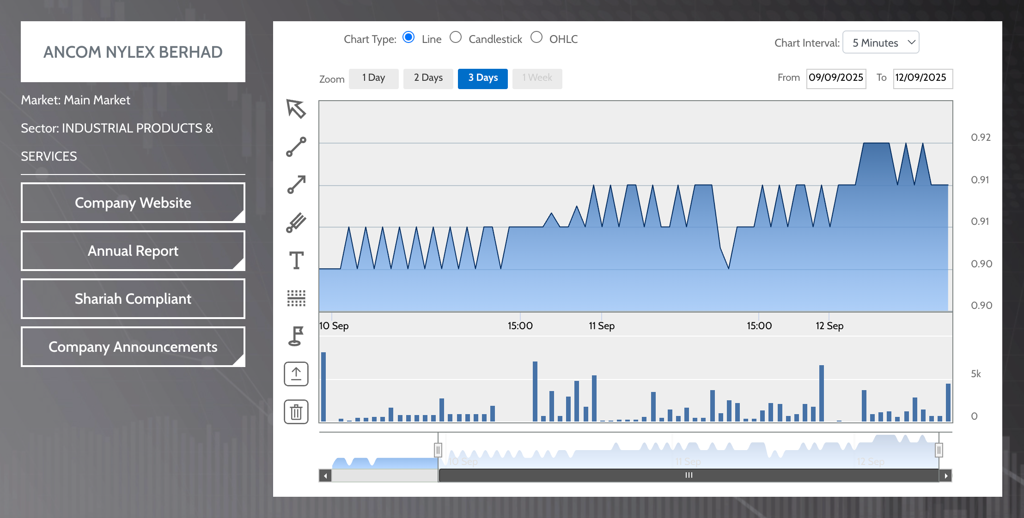Click the scrollbar right arrow
Screen dimensions: 1024x518
click(x=946, y=476)
